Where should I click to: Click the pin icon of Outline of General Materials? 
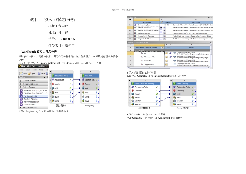coord(208,42)
